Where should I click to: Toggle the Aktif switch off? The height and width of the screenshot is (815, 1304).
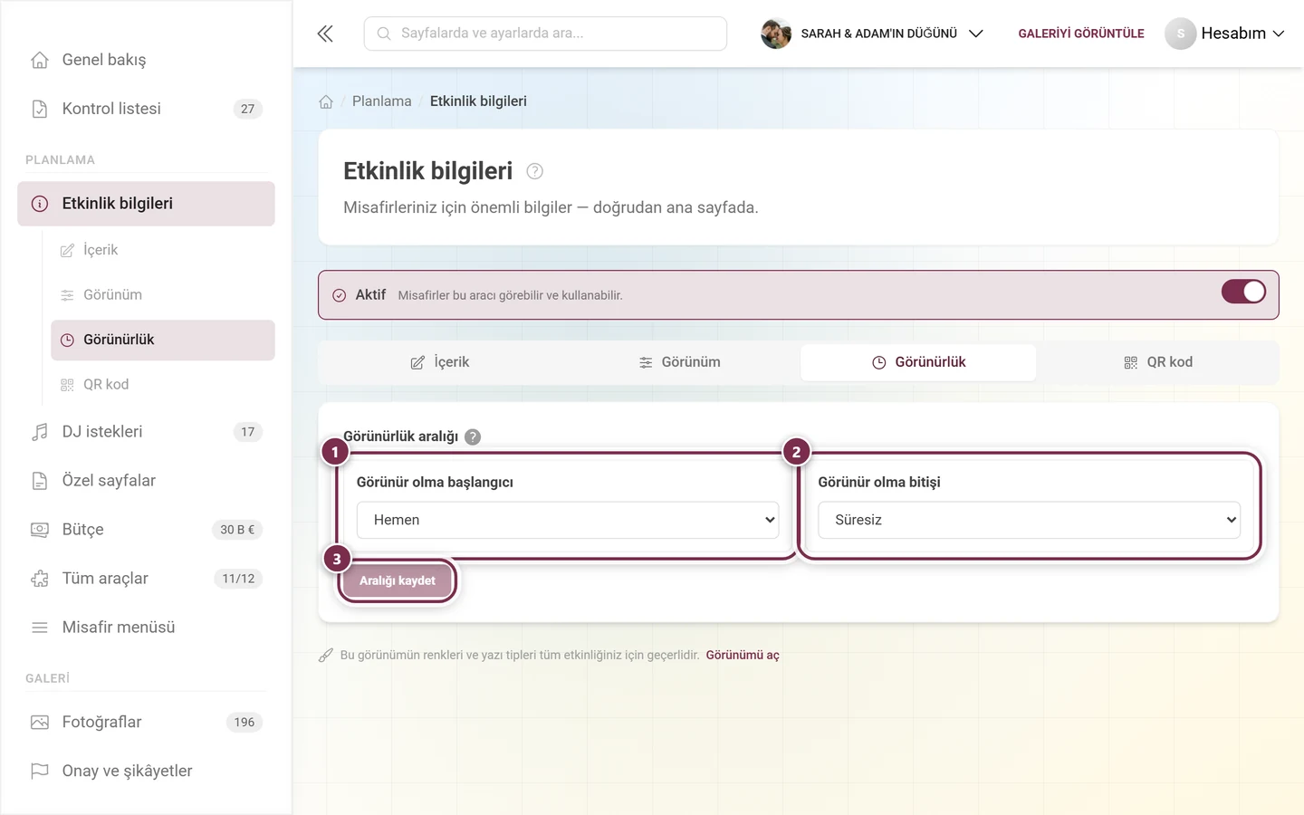(x=1243, y=292)
